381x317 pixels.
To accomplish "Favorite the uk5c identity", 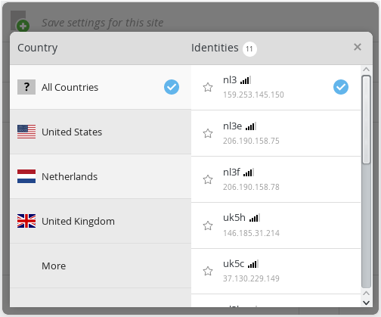I will pyautogui.click(x=208, y=271).
